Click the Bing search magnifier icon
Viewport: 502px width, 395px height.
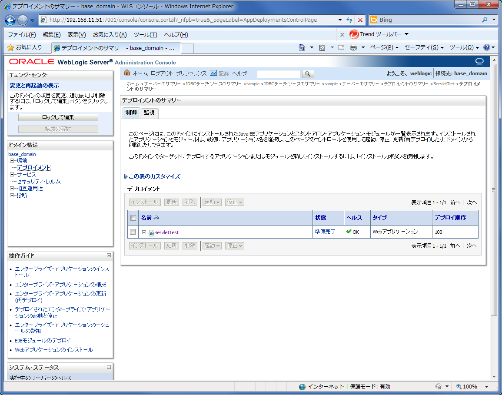pyautogui.click(x=485, y=20)
